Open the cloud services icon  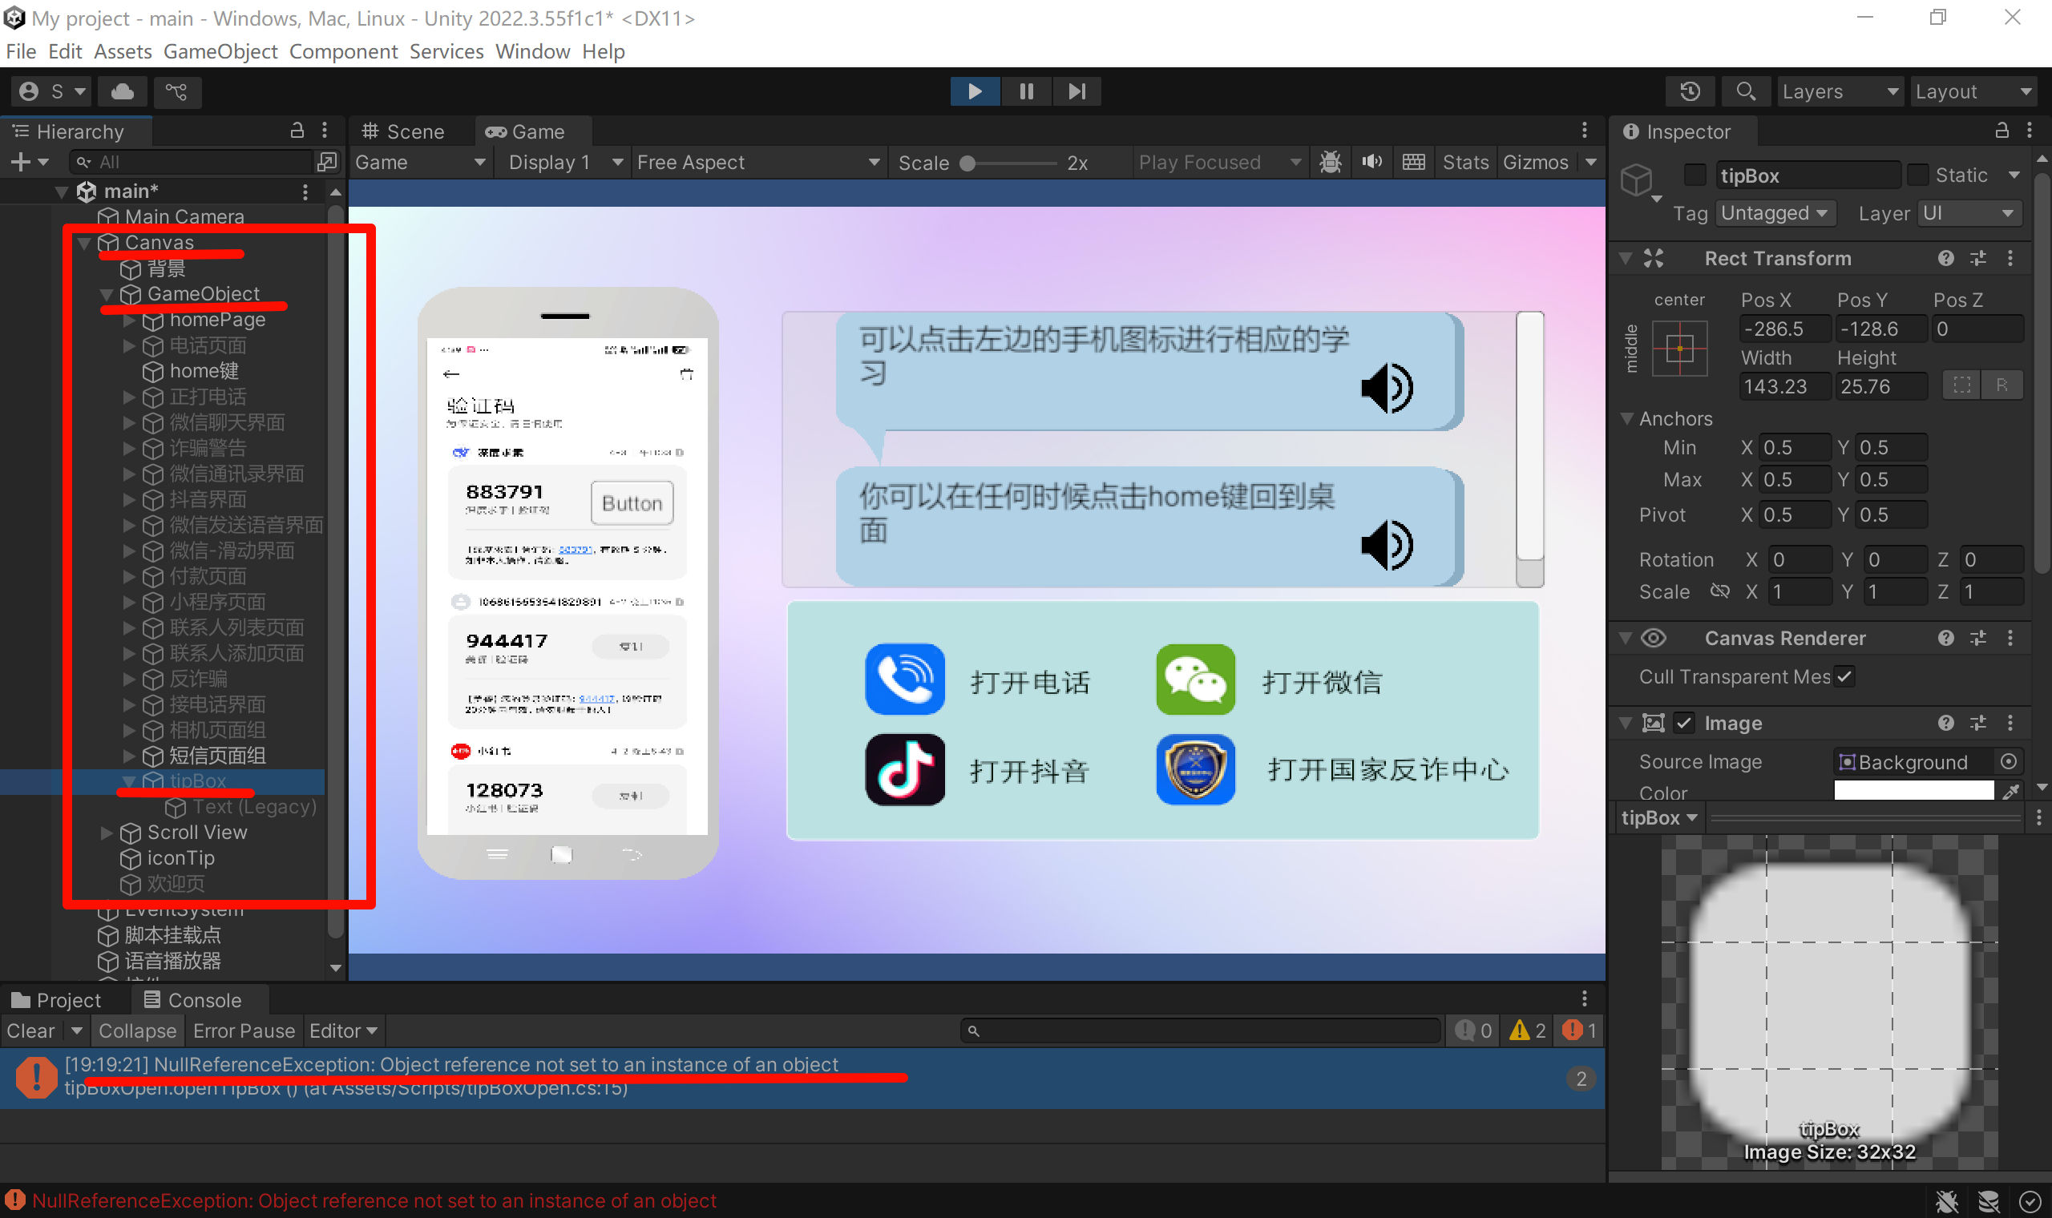click(123, 91)
